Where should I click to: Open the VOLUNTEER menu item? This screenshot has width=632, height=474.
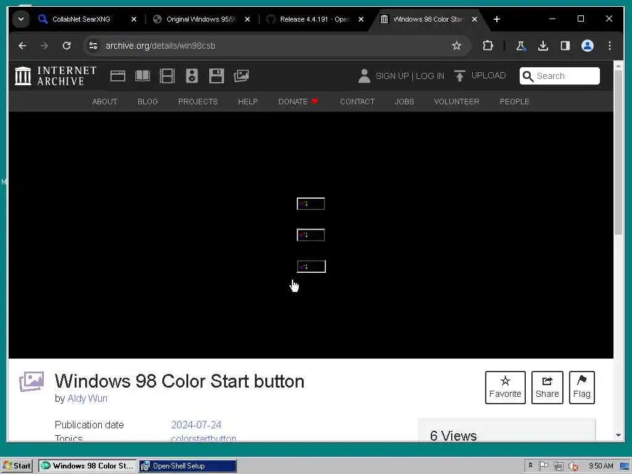point(457,102)
